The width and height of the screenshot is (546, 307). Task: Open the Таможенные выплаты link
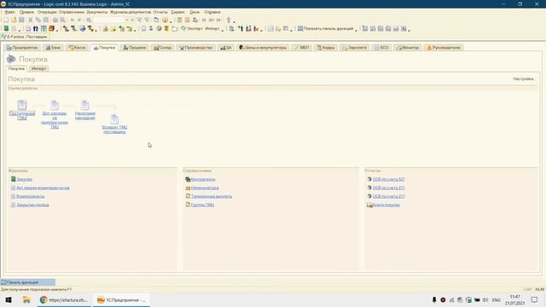pyautogui.click(x=212, y=196)
